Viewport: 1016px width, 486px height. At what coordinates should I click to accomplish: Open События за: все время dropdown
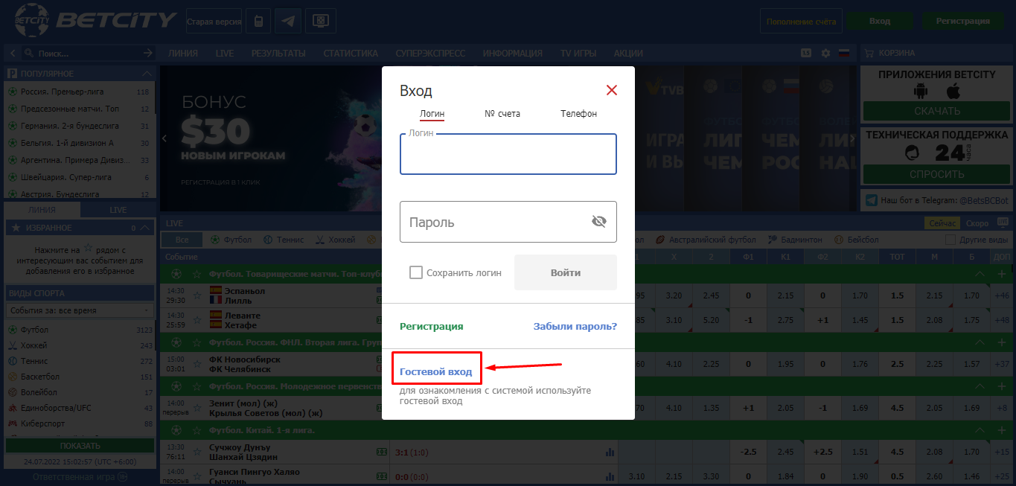[x=79, y=310]
